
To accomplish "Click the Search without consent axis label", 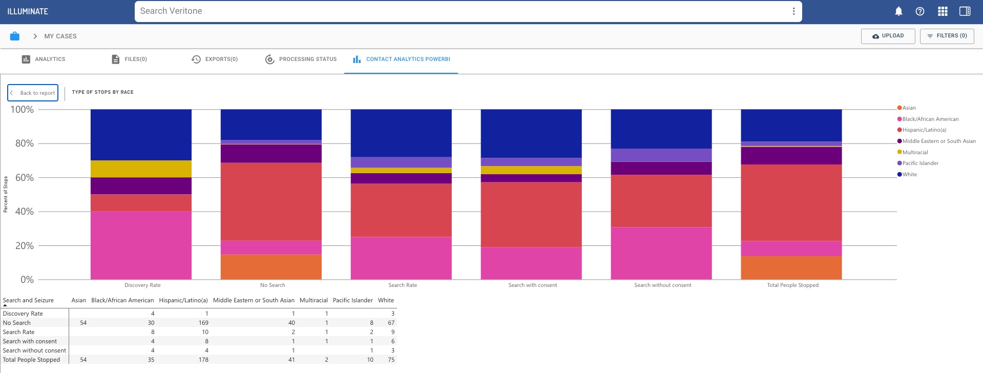I will click(662, 285).
